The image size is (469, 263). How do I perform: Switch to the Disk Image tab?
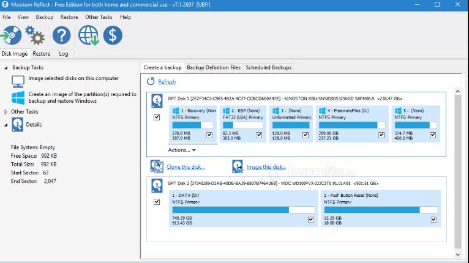(15, 53)
